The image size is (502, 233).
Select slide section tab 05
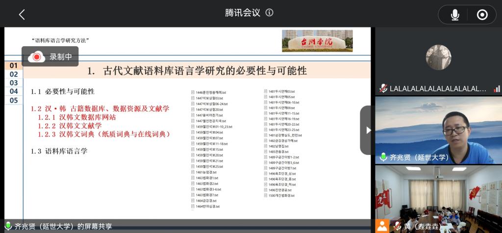click(14, 101)
